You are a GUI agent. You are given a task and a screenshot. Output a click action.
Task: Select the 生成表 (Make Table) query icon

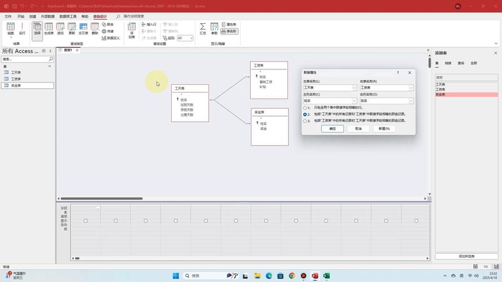pyautogui.click(x=49, y=29)
